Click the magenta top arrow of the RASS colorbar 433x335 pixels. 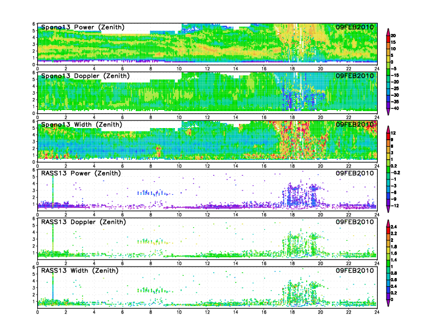(388, 223)
